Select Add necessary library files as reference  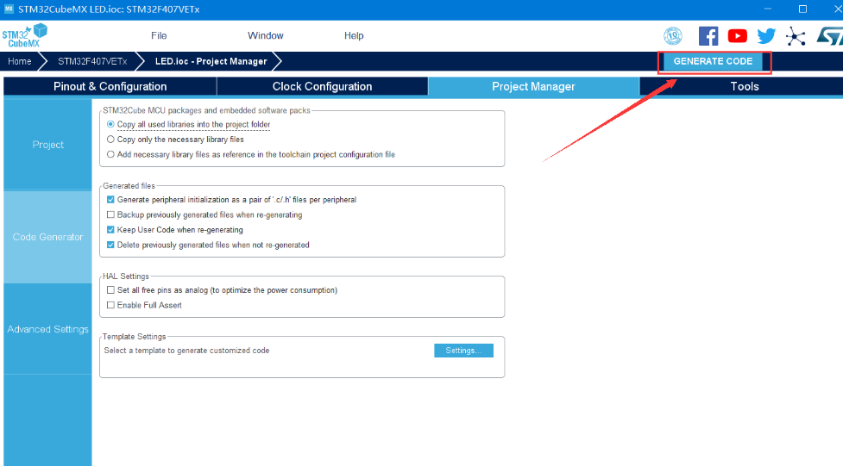point(110,154)
